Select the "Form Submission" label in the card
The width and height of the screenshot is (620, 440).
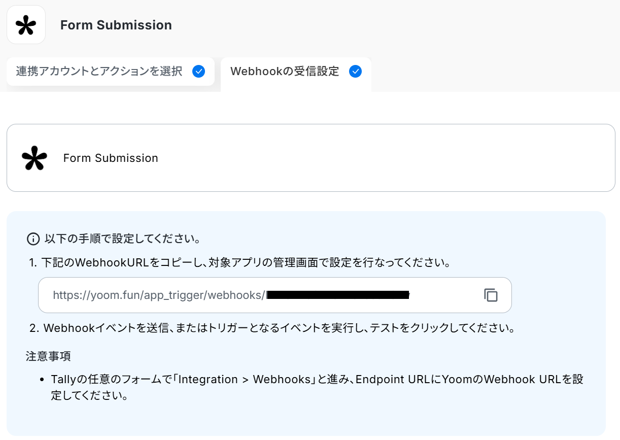coord(111,158)
